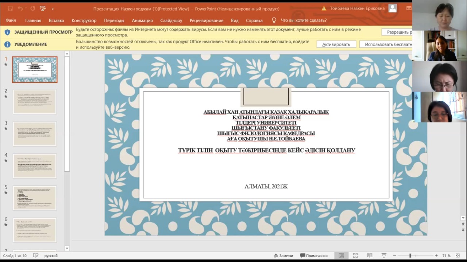Open Reading View from status bar
The height and width of the screenshot is (262, 467).
point(370,255)
